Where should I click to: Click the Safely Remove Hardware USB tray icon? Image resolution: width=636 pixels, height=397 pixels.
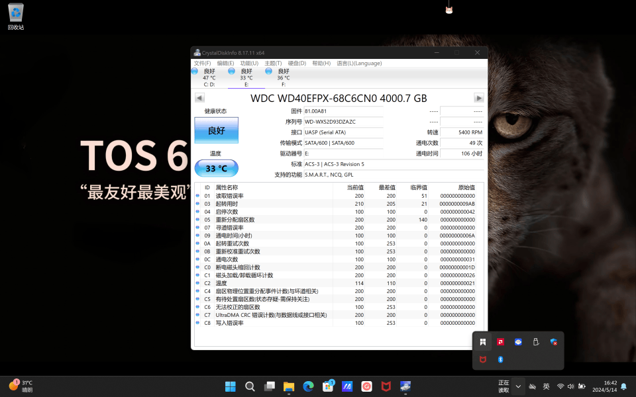536,342
